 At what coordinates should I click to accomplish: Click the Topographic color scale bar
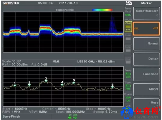pos(102,10)
